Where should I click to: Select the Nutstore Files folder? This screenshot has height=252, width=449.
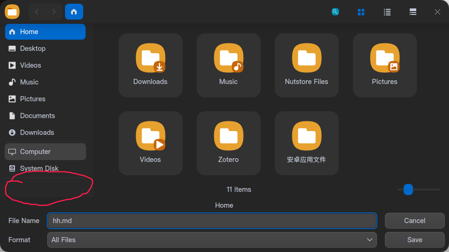tap(307, 65)
